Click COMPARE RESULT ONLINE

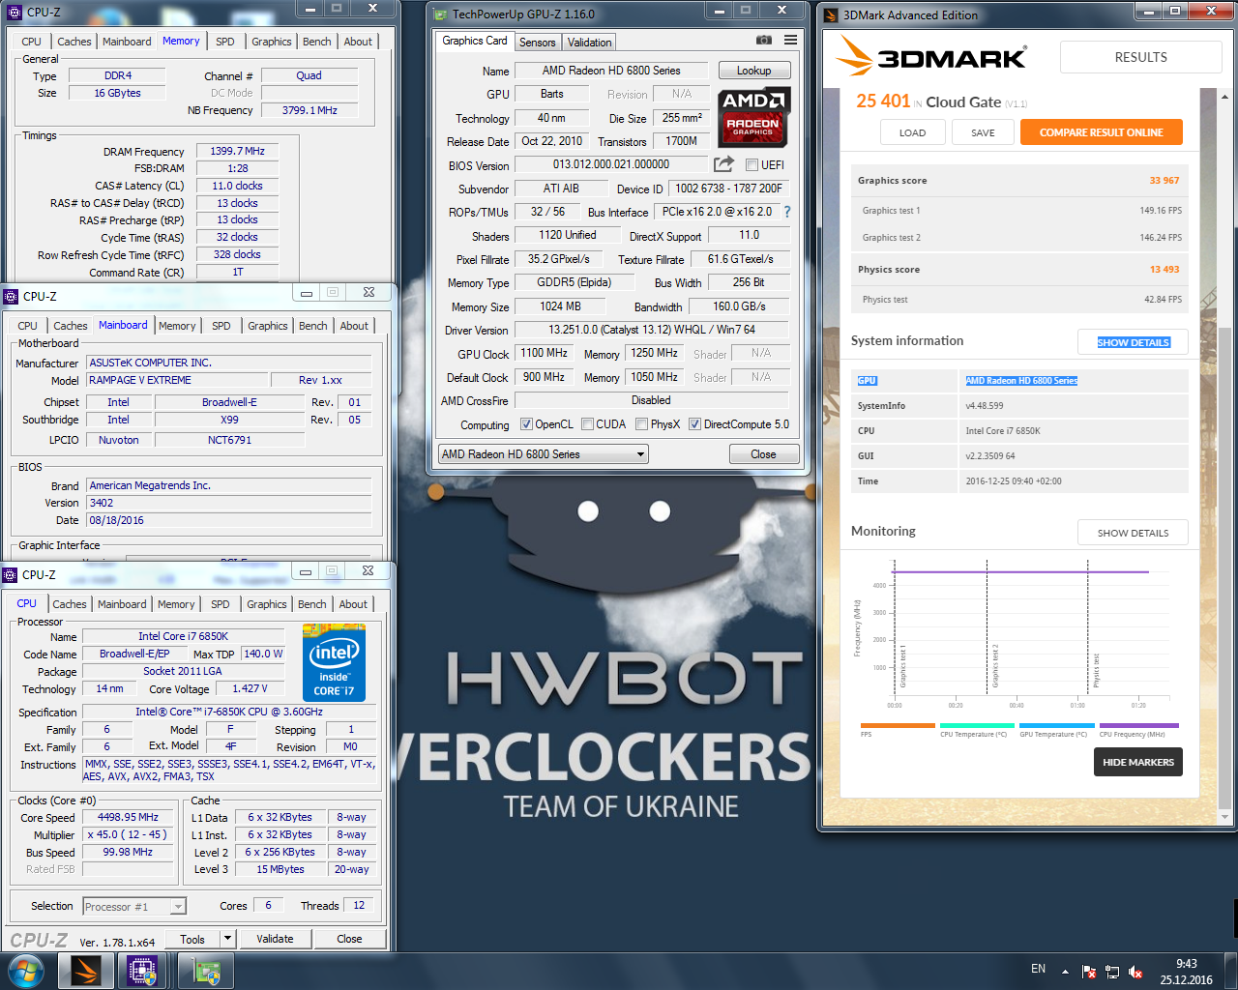1102,132
